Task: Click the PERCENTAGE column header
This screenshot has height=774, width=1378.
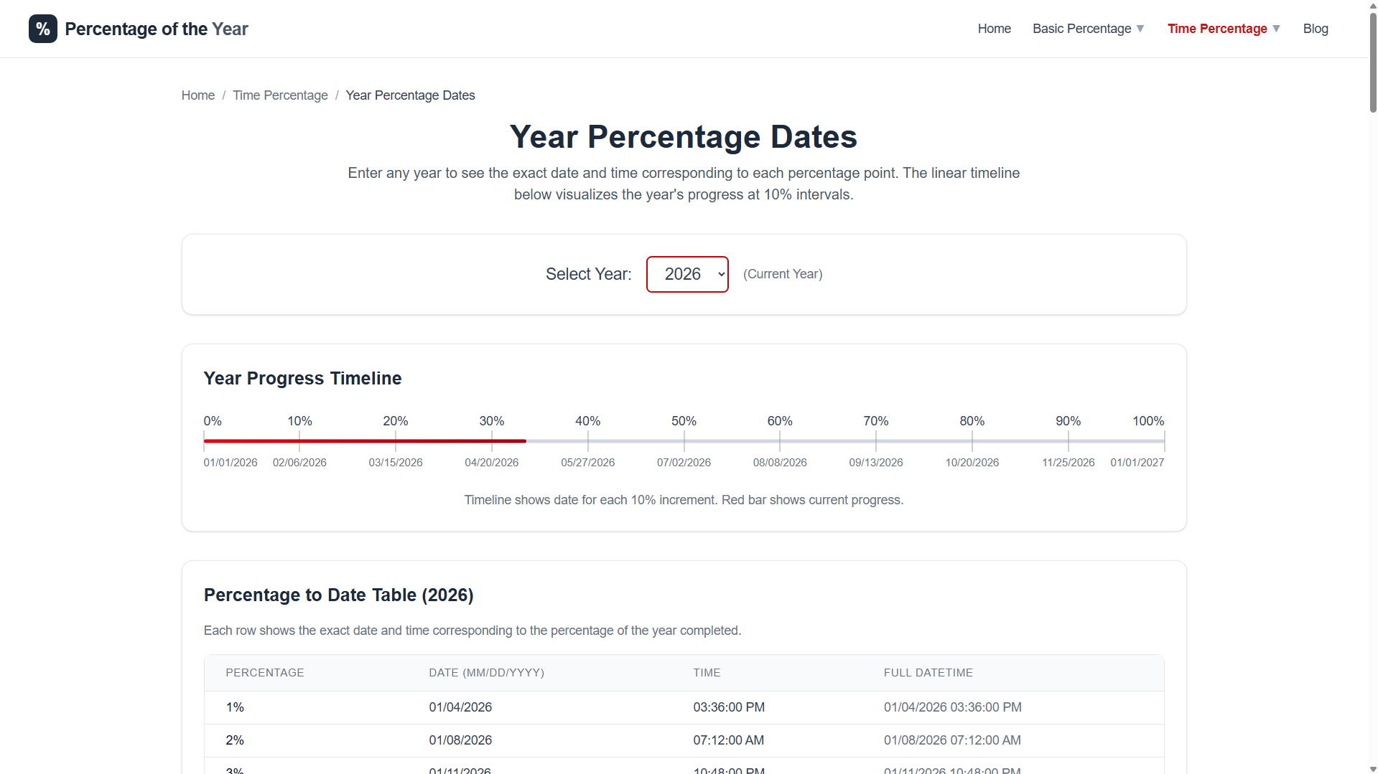Action: (265, 673)
